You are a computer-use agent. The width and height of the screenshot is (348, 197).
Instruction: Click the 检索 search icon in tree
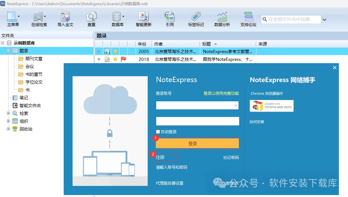(15, 113)
